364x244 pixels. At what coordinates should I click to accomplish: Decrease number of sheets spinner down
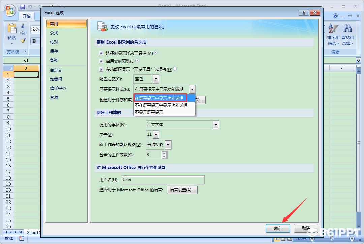(x=164, y=157)
